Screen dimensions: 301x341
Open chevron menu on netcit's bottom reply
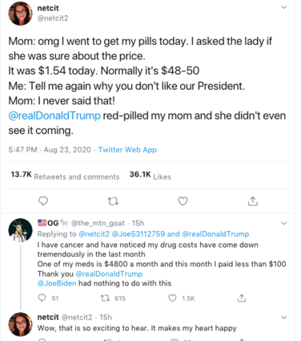tap(284, 318)
